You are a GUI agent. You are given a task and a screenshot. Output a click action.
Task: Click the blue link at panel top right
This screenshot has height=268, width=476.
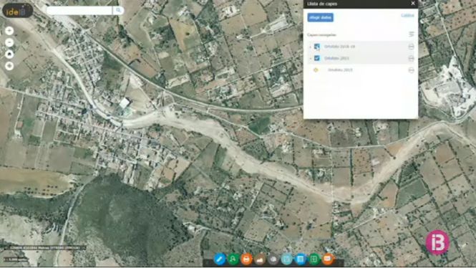(x=407, y=15)
